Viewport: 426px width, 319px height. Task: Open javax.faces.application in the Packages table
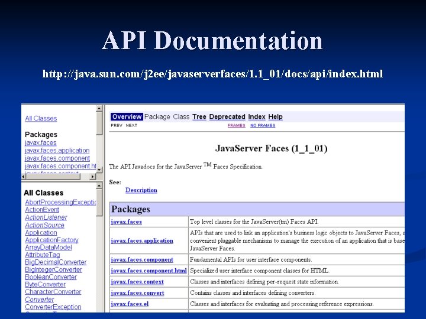(x=142, y=240)
